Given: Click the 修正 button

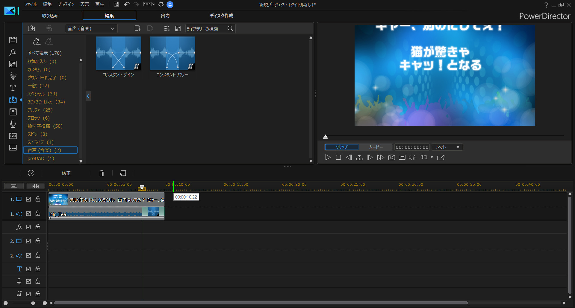Looking at the screenshot, I should 66,173.
